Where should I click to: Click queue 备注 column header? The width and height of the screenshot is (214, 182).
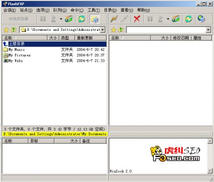(93, 141)
